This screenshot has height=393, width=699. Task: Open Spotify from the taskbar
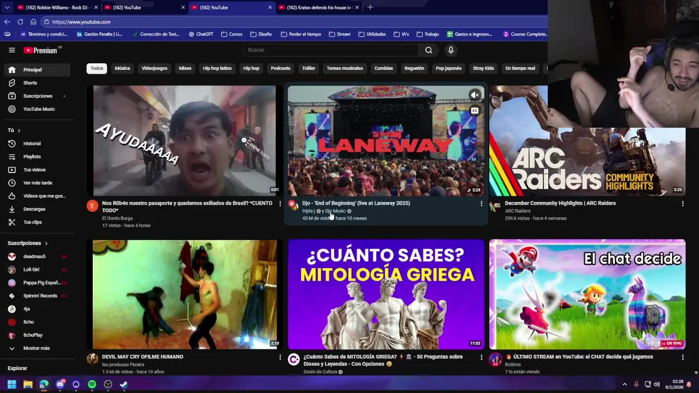tap(92, 384)
